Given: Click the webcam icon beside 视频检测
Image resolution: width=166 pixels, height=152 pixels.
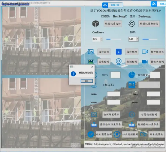Looking at the screenshot, I should (119, 62).
